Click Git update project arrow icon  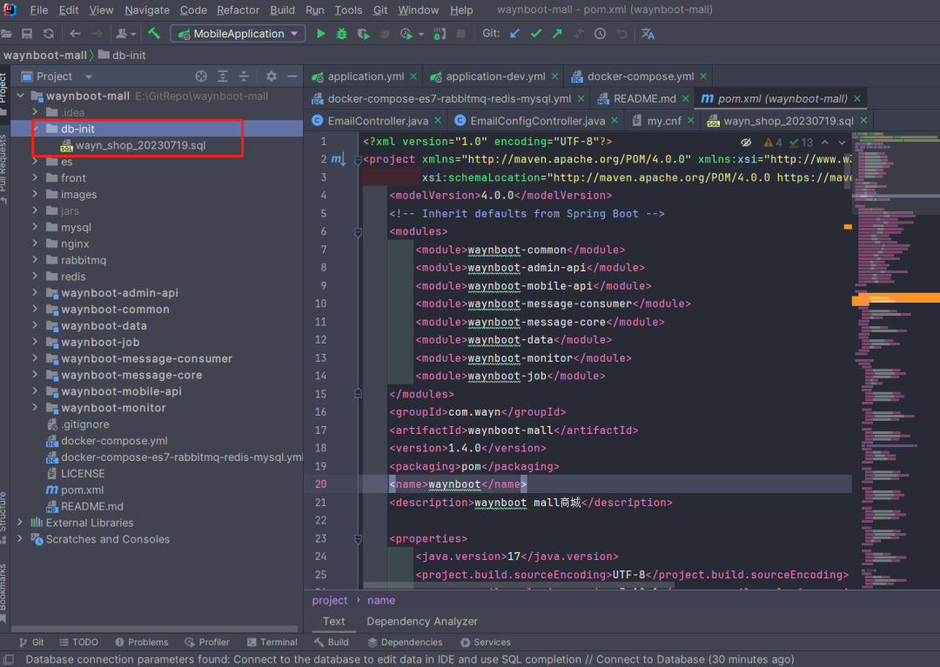(514, 34)
